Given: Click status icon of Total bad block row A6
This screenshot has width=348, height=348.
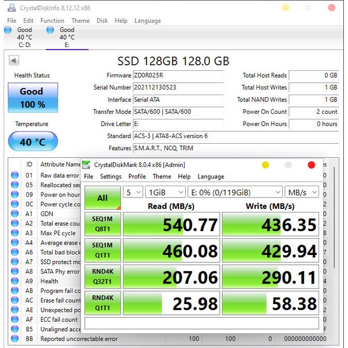Looking at the screenshot, I should [15, 252].
